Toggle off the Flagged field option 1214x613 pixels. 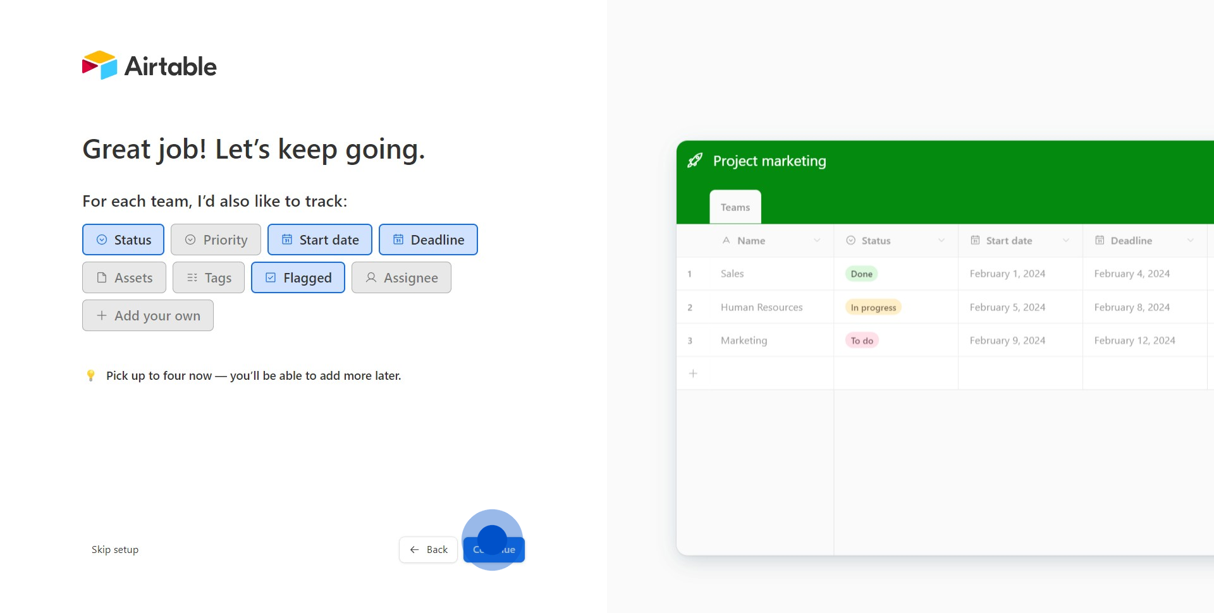click(298, 278)
